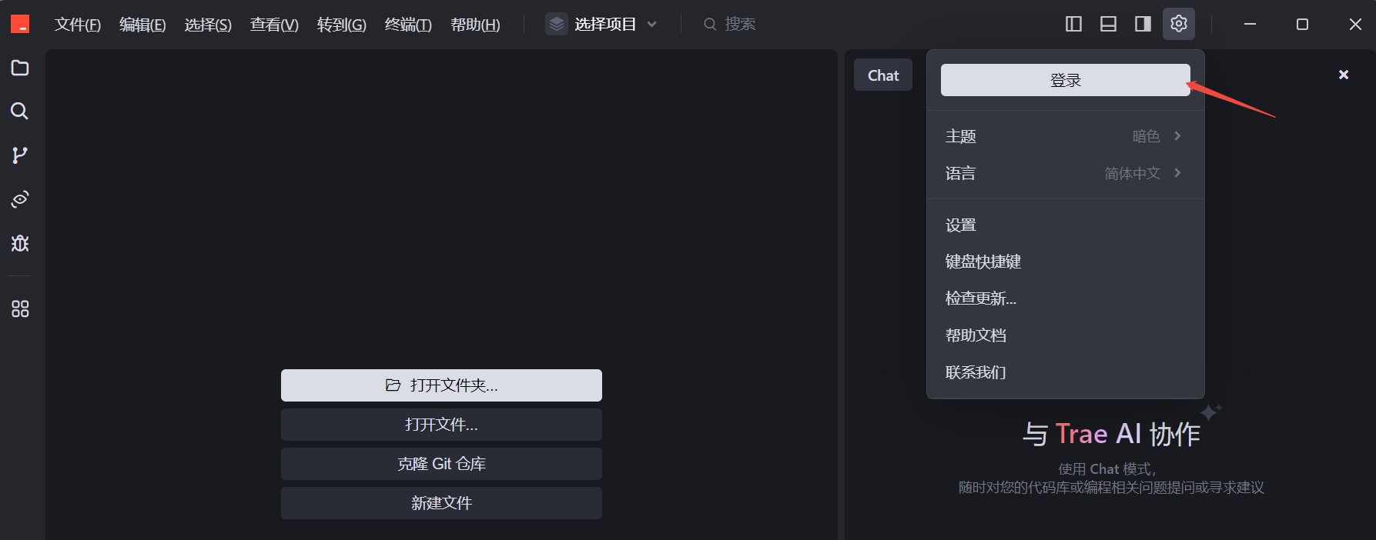1376x540 pixels.
Task: Open 键盘快捷键 menu entry
Action: point(1066,262)
